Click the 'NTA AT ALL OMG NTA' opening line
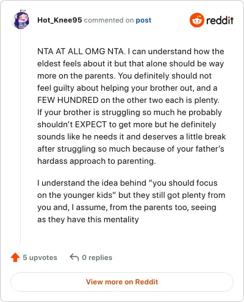 pos(81,51)
